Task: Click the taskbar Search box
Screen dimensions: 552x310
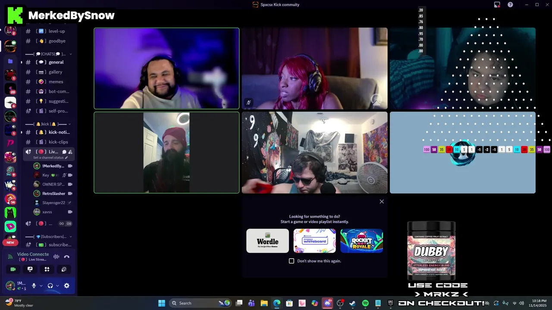Action: (x=201, y=303)
